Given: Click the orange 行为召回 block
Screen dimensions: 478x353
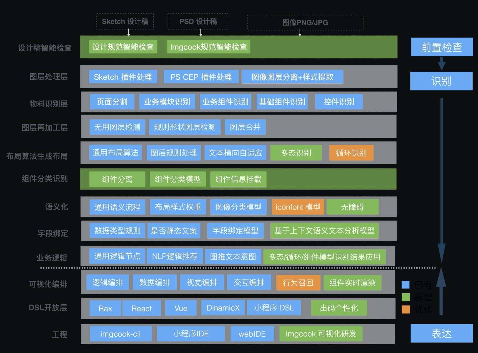Looking at the screenshot, I should pos(298,283).
